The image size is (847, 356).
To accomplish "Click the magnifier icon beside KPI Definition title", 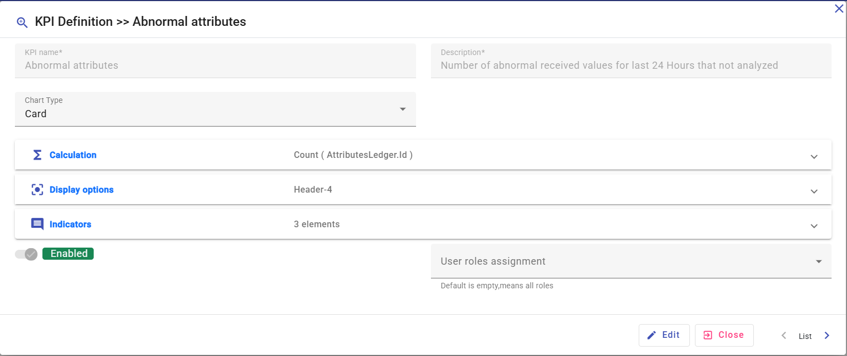I will (x=22, y=22).
